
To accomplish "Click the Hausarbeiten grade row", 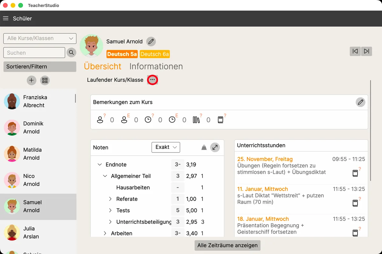I will point(157,187).
